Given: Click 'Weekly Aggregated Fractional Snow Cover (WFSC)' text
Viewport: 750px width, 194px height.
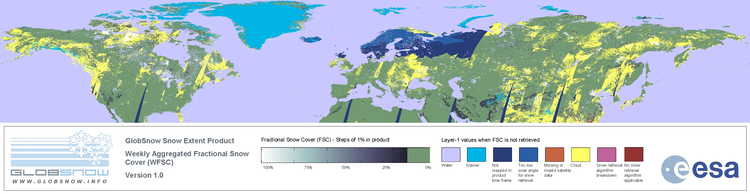Looking at the screenshot, I should [x=187, y=158].
